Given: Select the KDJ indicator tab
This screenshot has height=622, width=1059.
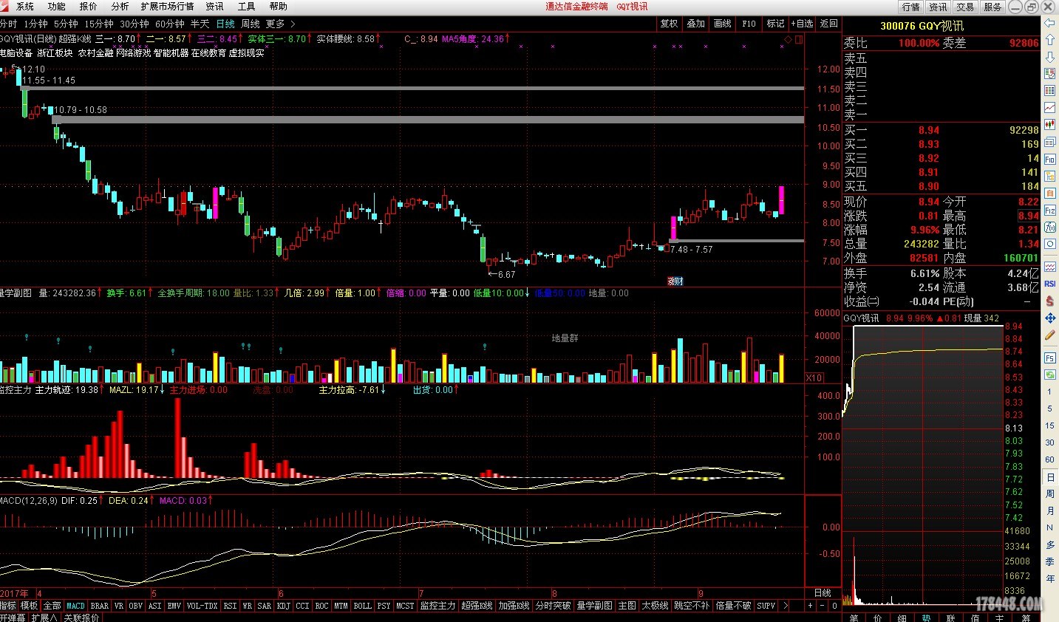Looking at the screenshot, I should pos(283,606).
